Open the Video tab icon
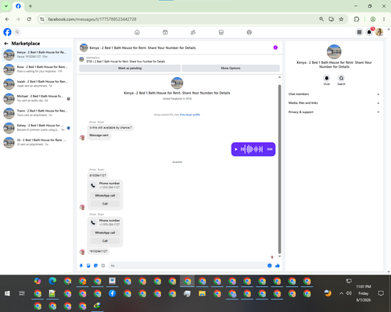 pos(165,32)
